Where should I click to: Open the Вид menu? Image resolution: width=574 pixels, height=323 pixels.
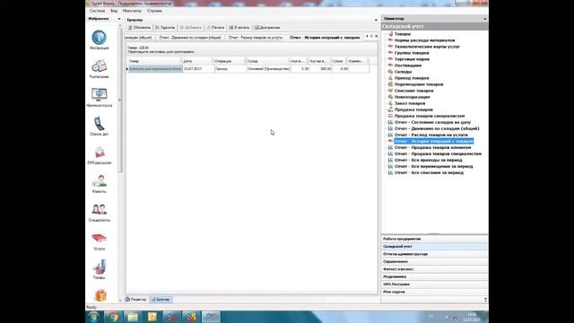(114, 11)
